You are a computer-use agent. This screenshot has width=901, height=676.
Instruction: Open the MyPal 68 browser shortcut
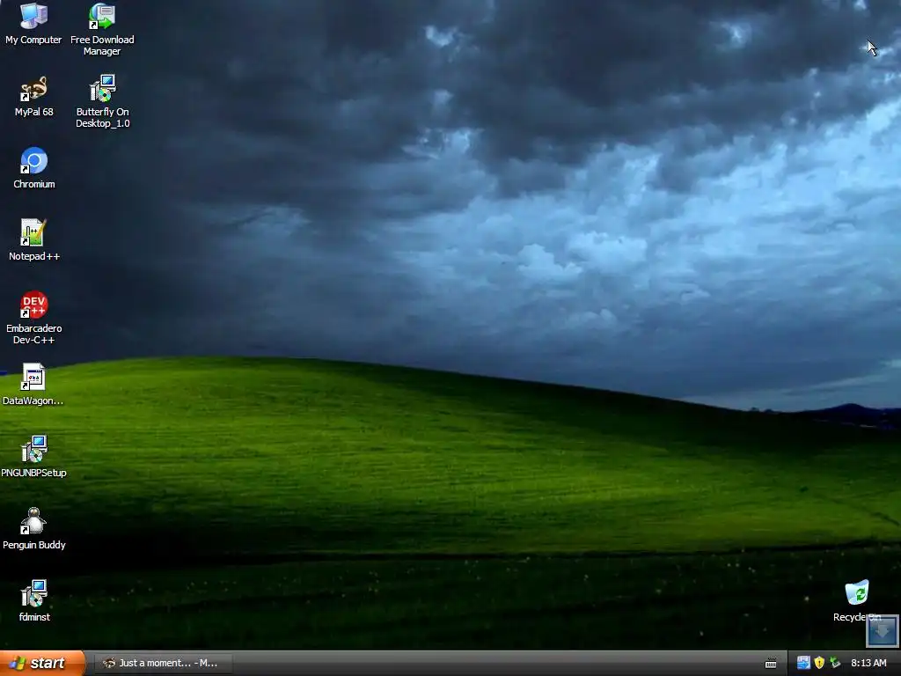click(34, 96)
